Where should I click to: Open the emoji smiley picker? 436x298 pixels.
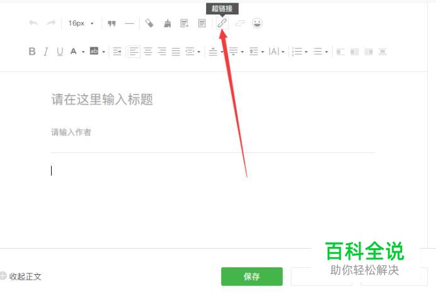[x=257, y=23]
